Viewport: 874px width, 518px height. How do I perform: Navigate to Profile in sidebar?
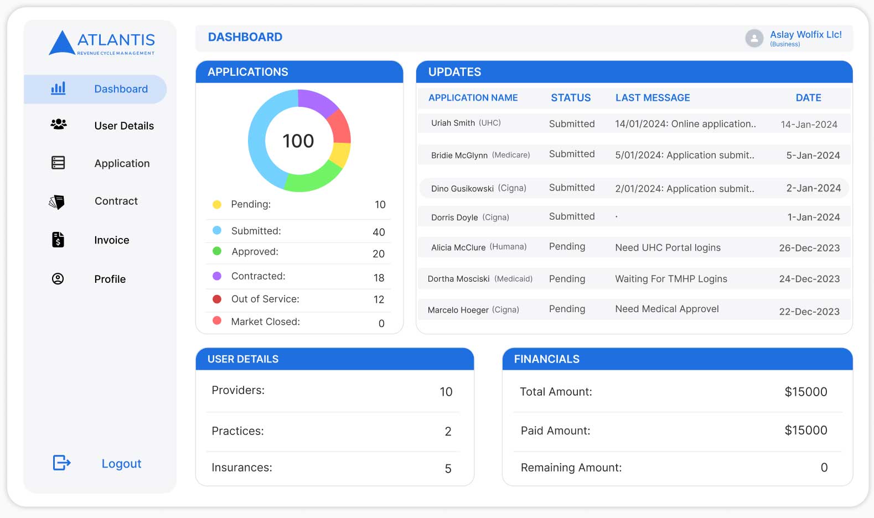tap(110, 279)
